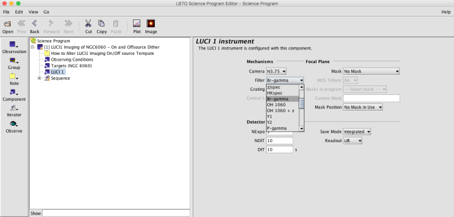Add a new Observation from sidebar
The image size is (454, 217).
pyautogui.click(x=14, y=45)
